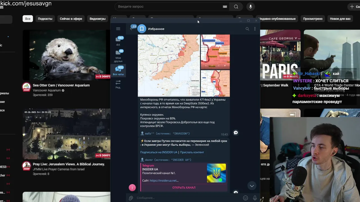This screenshot has height=202, width=360.
Task: Select the Все filter chip
Action: click(x=28, y=19)
